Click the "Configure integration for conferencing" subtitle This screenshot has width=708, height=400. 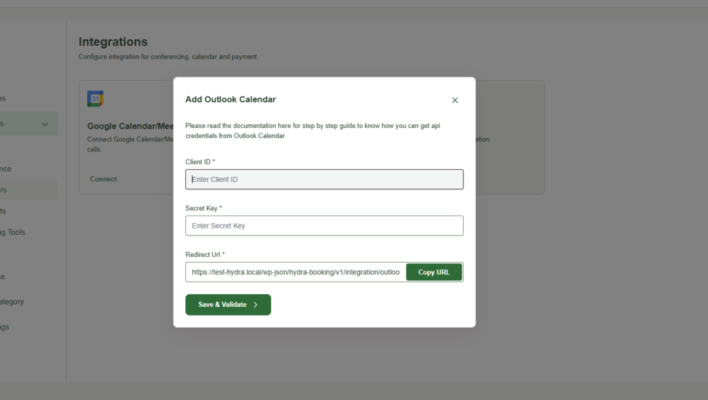(167, 57)
